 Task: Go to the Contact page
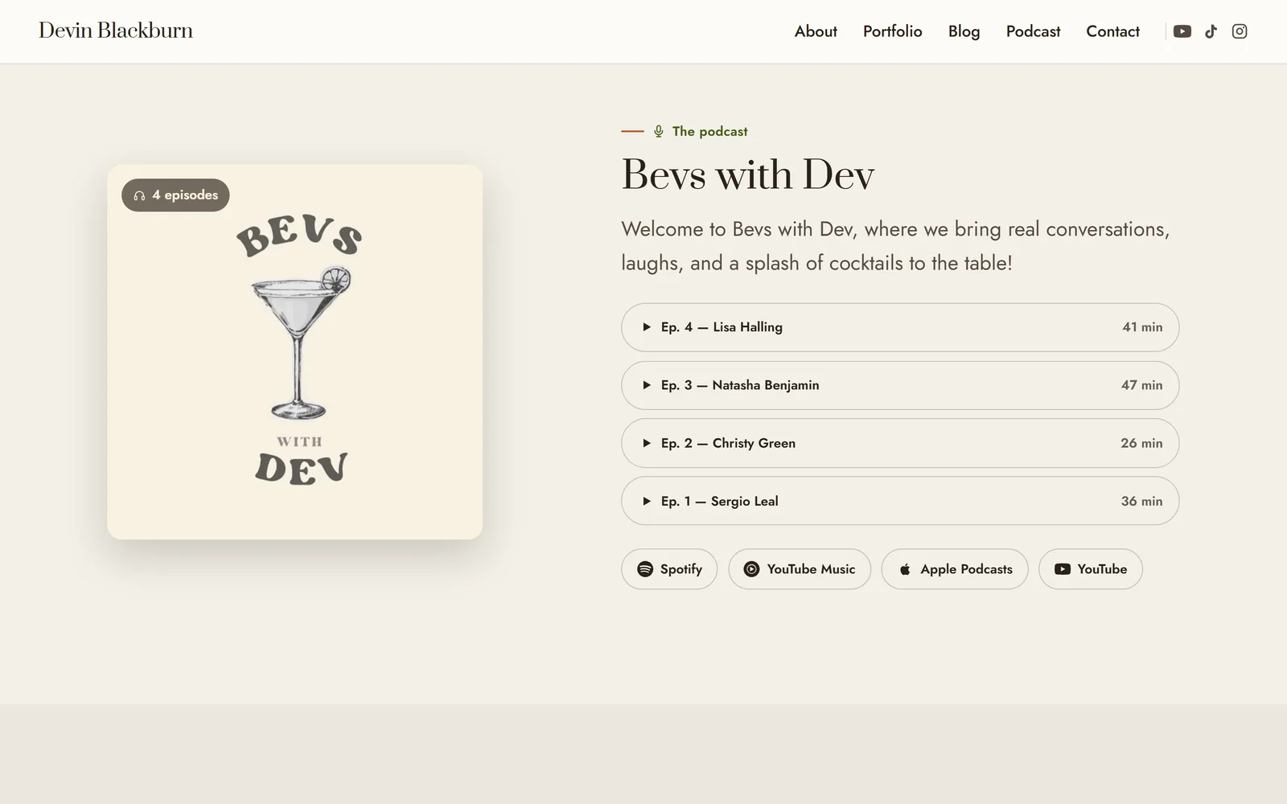click(1112, 31)
